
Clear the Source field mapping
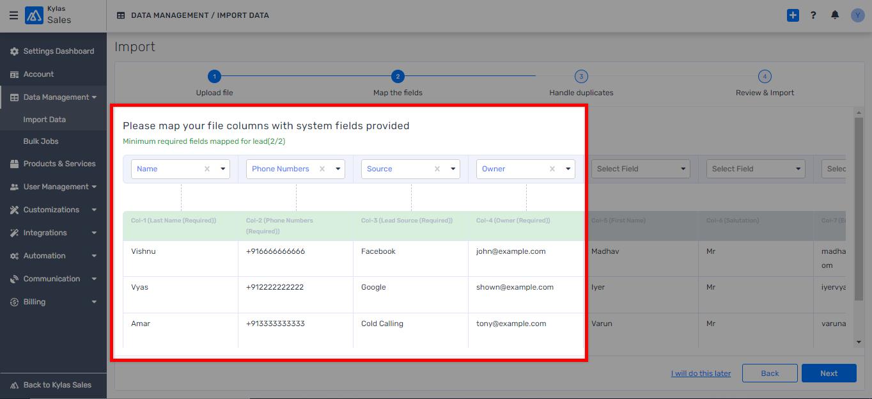click(437, 169)
